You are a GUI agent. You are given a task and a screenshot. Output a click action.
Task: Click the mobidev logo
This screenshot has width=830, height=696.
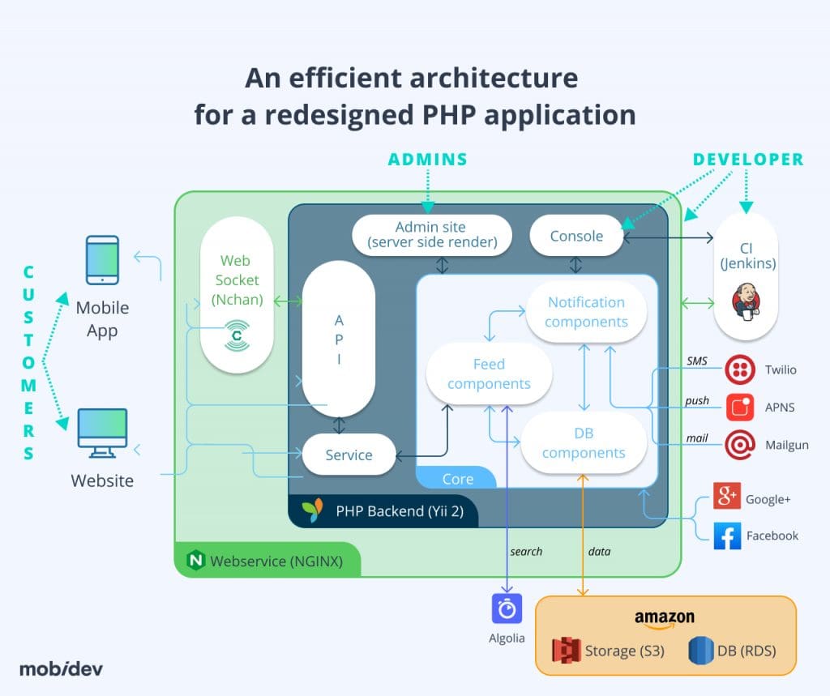coord(63,669)
